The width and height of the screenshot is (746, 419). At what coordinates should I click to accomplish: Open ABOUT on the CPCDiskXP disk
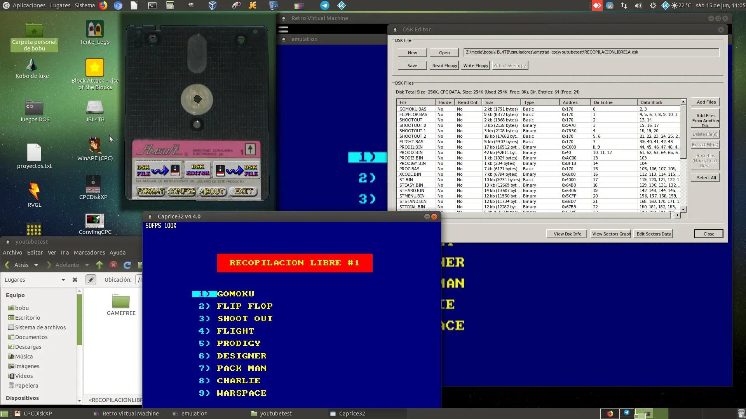click(212, 191)
